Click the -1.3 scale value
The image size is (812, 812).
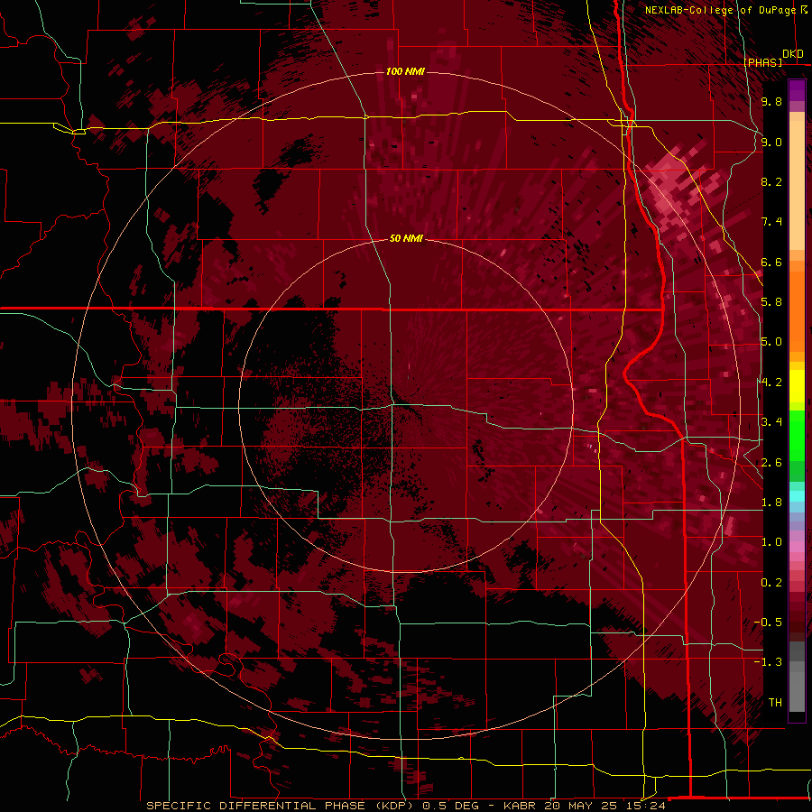pyautogui.click(x=768, y=662)
